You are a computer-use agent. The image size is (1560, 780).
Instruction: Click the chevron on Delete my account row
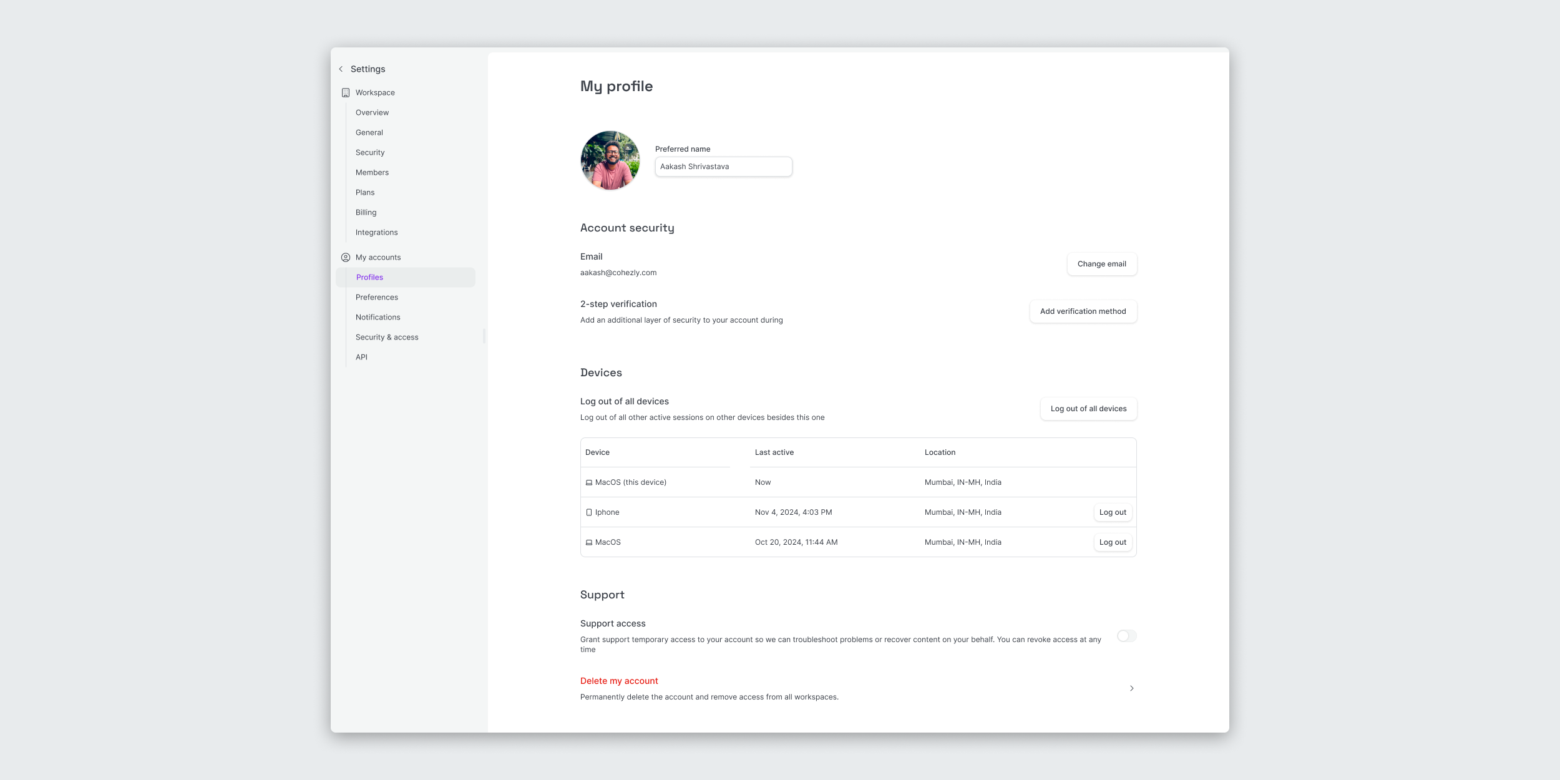click(x=1131, y=688)
